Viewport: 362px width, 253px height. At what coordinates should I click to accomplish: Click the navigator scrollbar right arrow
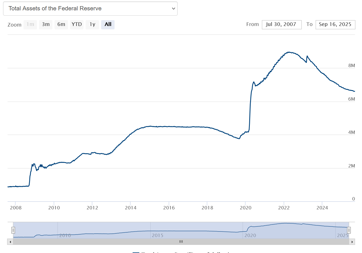coord(352,242)
